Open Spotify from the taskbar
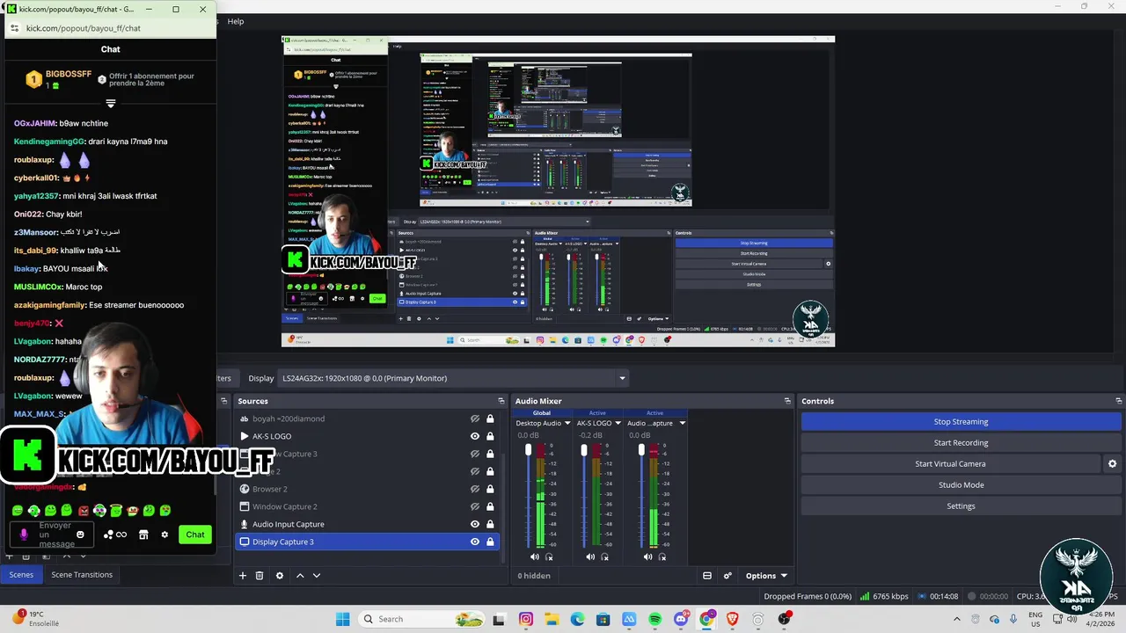The height and width of the screenshot is (633, 1126). (654, 619)
